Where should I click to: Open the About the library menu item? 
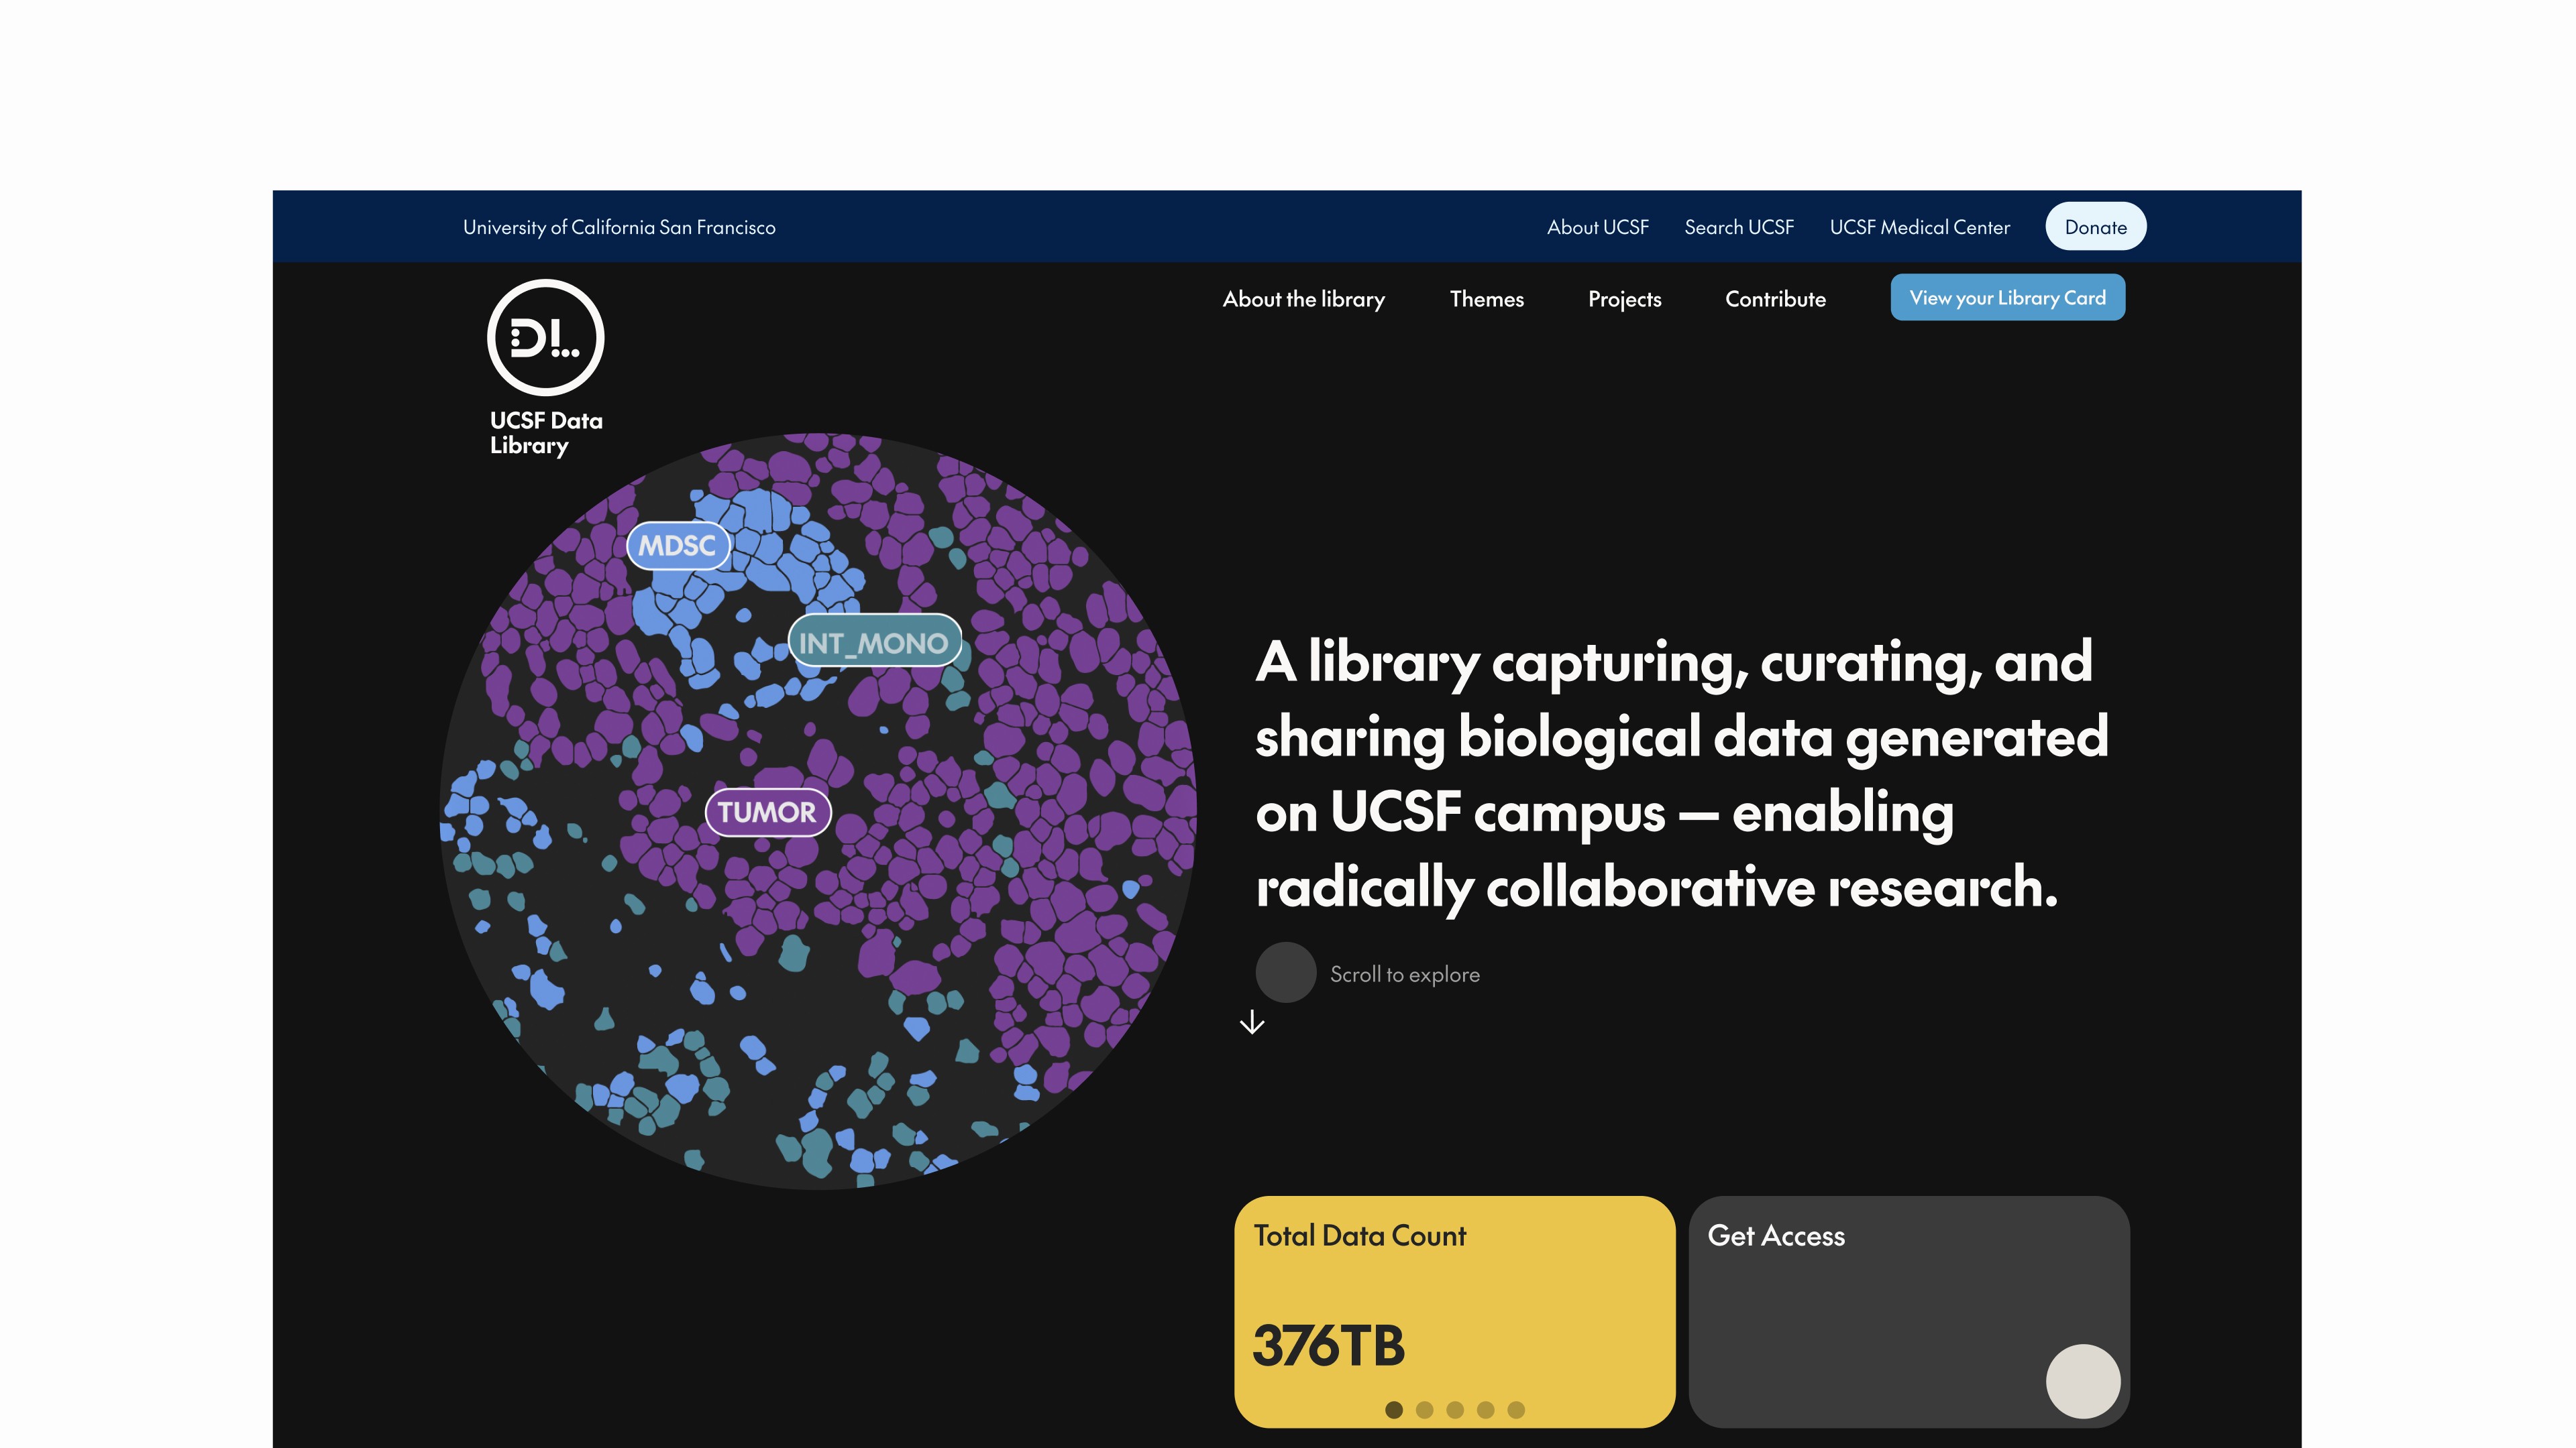[1304, 299]
